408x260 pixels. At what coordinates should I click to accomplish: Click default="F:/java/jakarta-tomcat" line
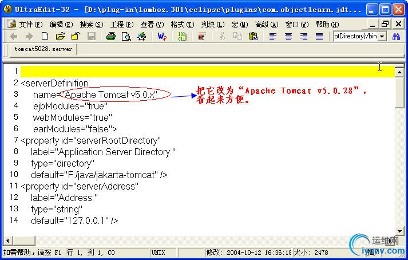tap(99, 175)
